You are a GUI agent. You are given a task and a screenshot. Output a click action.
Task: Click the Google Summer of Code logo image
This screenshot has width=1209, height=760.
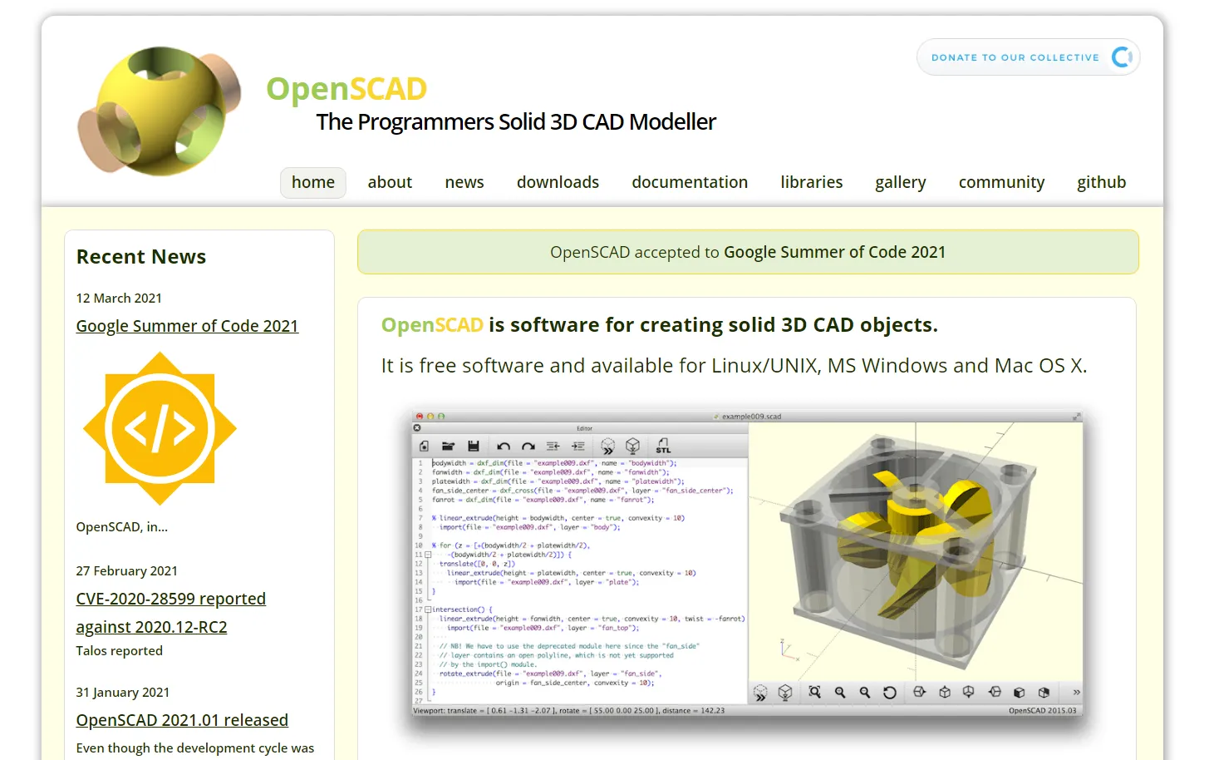click(x=160, y=429)
